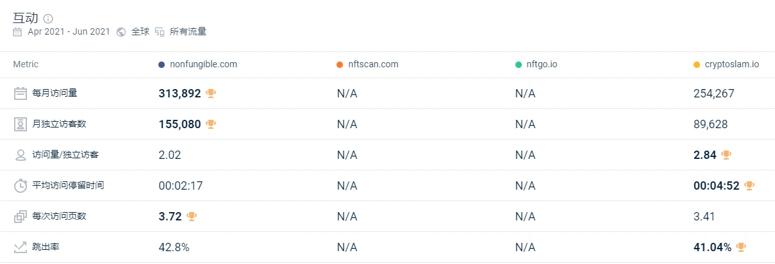Viewport: 775px width, 264px height.
Task: Click the trophy icon next to 41.04%
Action: [x=741, y=247]
